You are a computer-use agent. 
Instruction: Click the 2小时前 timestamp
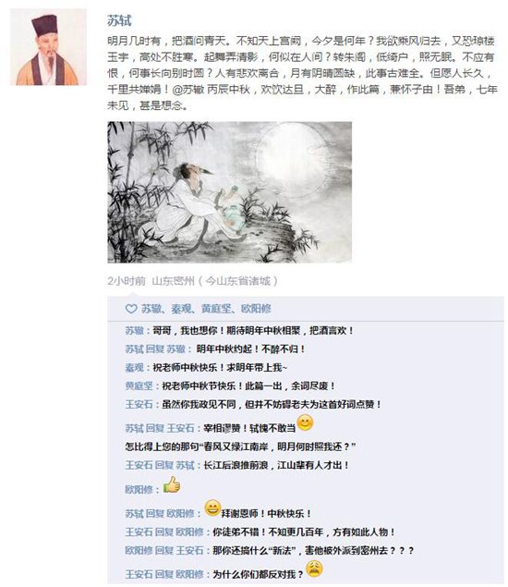pos(127,281)
